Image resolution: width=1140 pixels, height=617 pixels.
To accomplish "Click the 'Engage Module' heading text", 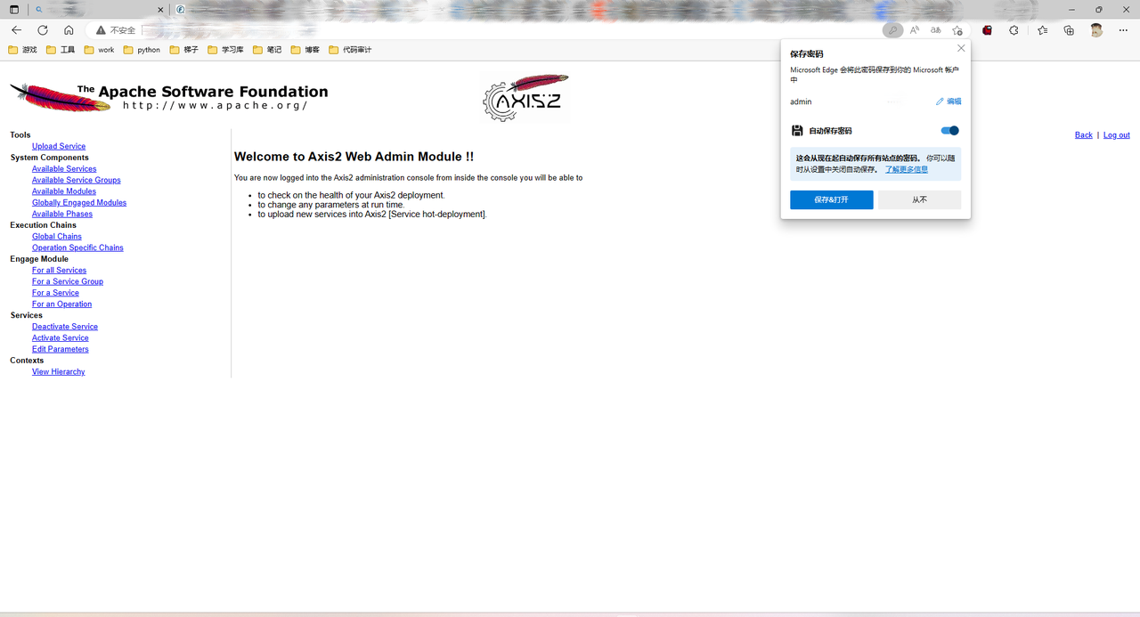I will tap(39, 259).
